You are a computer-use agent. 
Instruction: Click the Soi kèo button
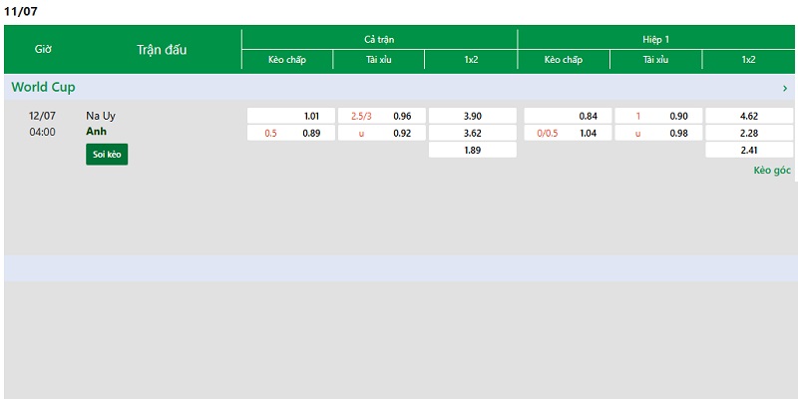(107, 155)
